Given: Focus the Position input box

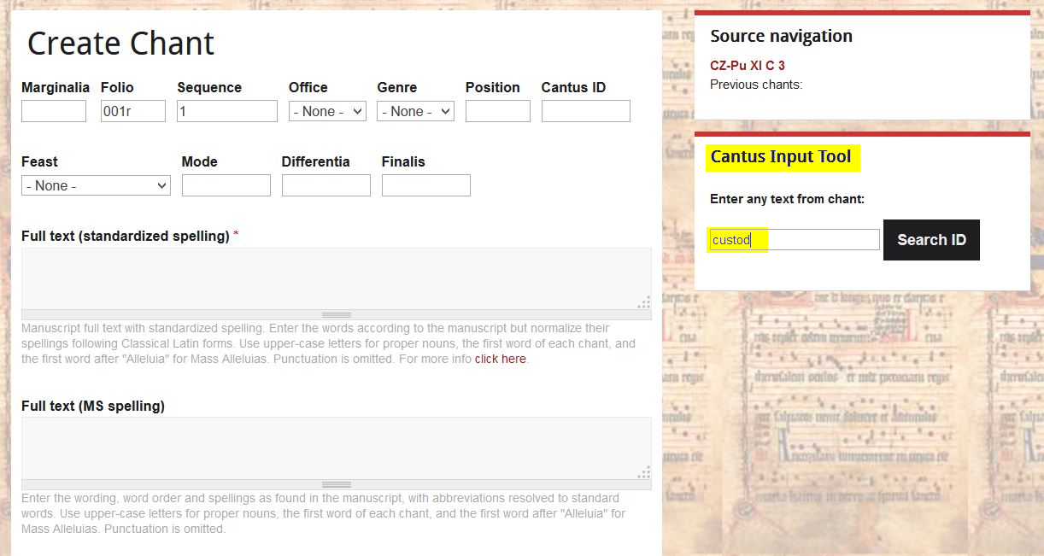Looking at the screenshot, I should pos(498,111).
